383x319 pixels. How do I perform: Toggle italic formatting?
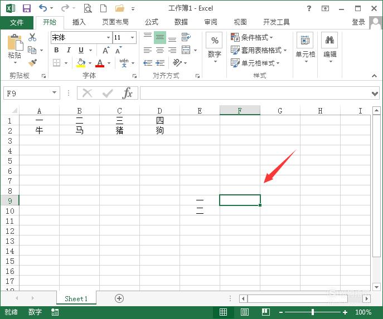(69, 50)
